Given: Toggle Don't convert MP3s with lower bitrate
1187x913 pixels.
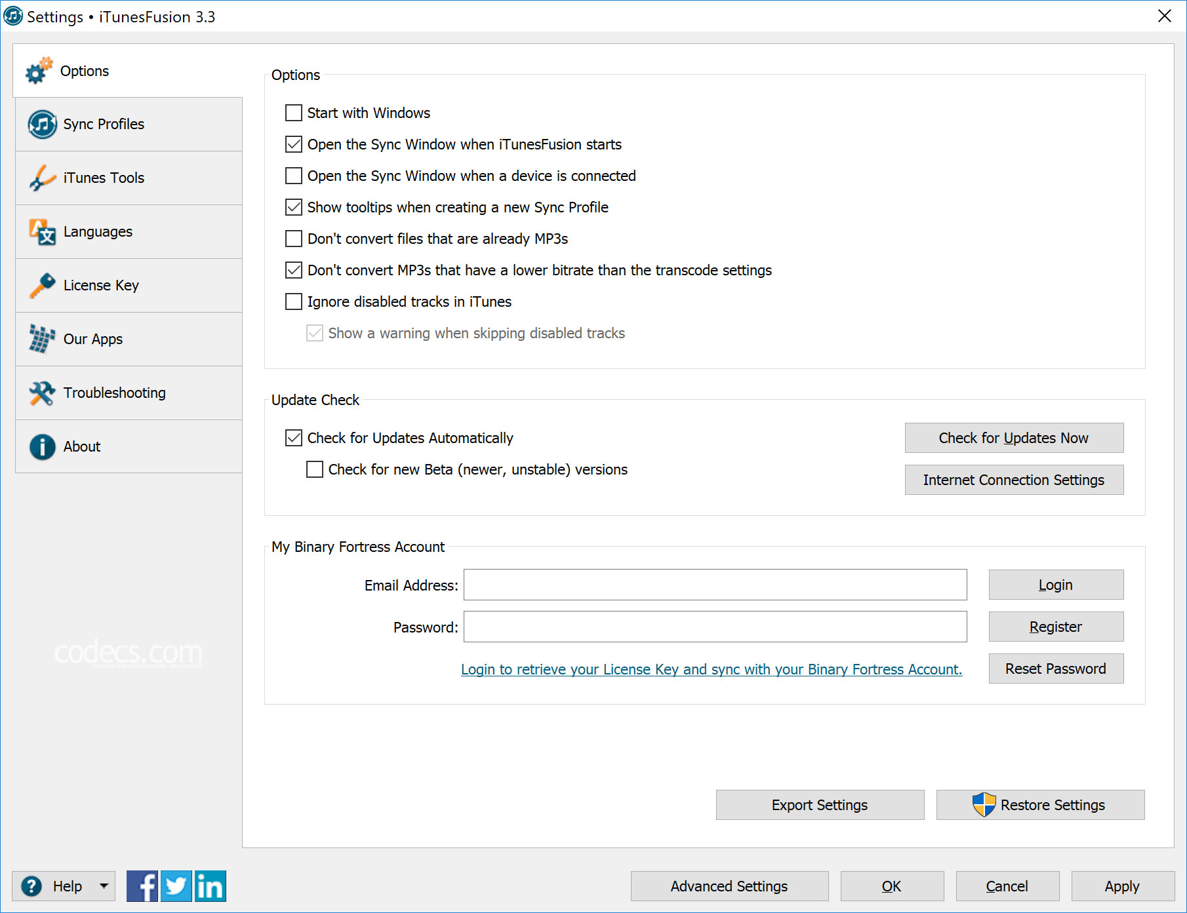Looking at the screenshot, I should (294, 270).
